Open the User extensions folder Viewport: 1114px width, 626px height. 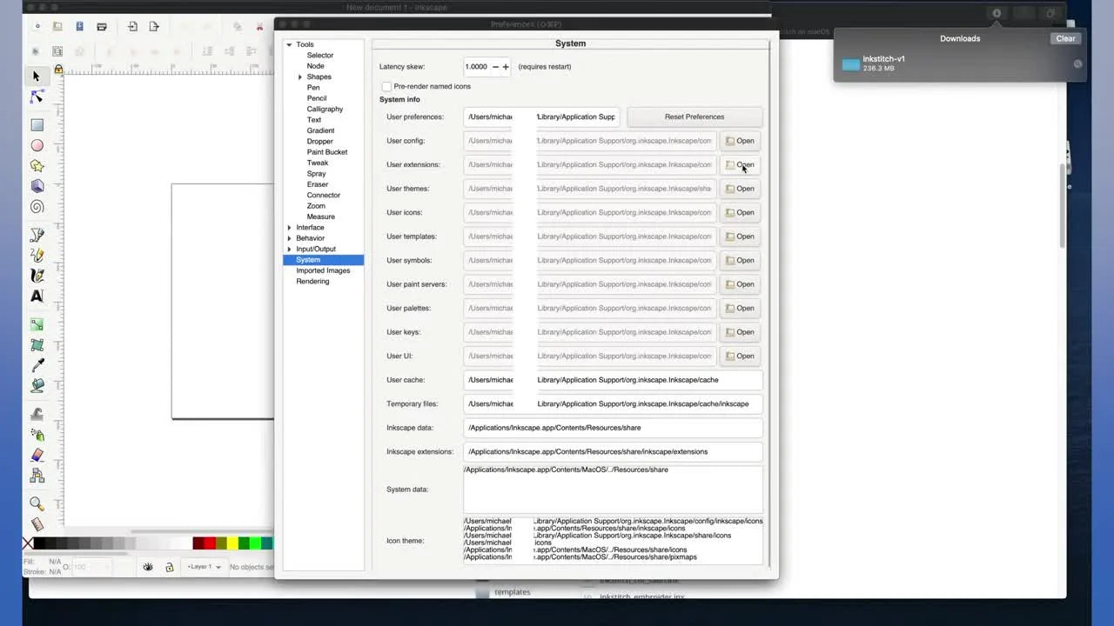(740, 165)
